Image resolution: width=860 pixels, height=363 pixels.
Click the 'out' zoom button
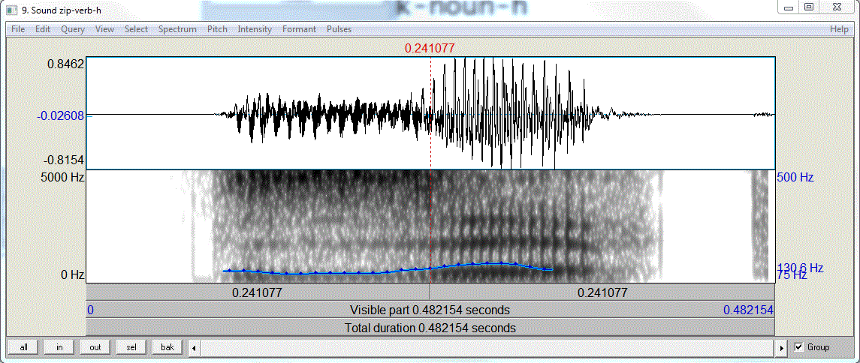tap(95, 347)
